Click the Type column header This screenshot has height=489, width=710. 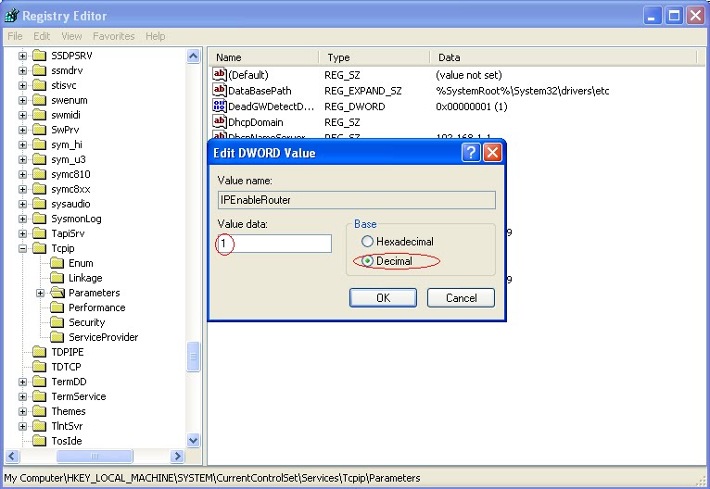[374, 57]
